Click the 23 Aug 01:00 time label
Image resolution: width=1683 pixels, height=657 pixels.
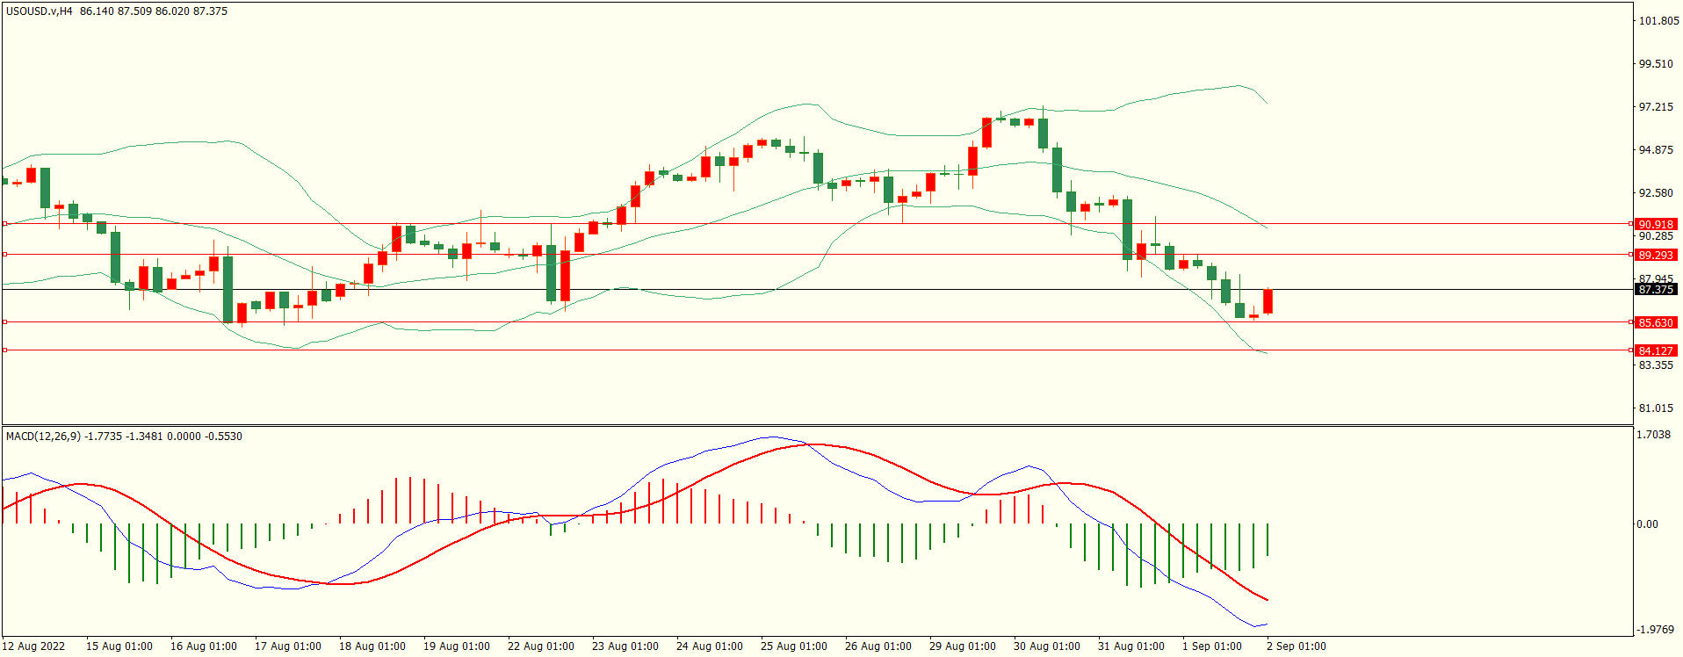625,646
